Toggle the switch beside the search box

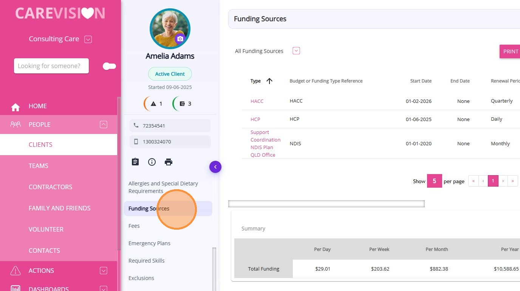[109, 66]
